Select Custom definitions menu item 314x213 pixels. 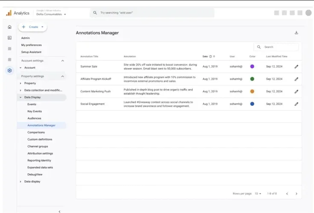[40, 139]
